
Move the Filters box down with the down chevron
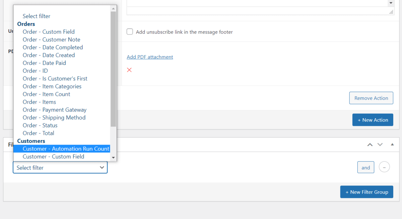pos(380,144)
